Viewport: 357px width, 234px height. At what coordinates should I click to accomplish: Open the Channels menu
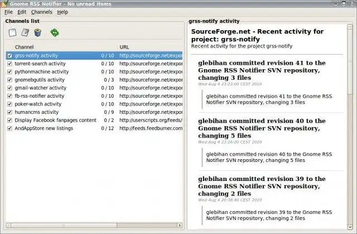[x=42, y=12]
